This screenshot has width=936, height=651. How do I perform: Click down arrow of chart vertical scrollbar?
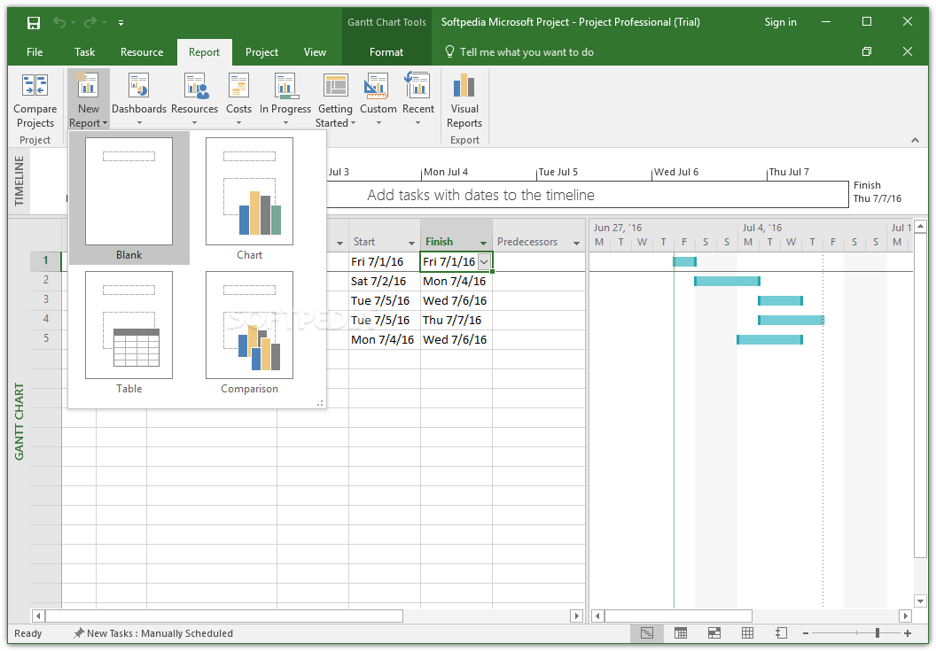pos(920,601)
